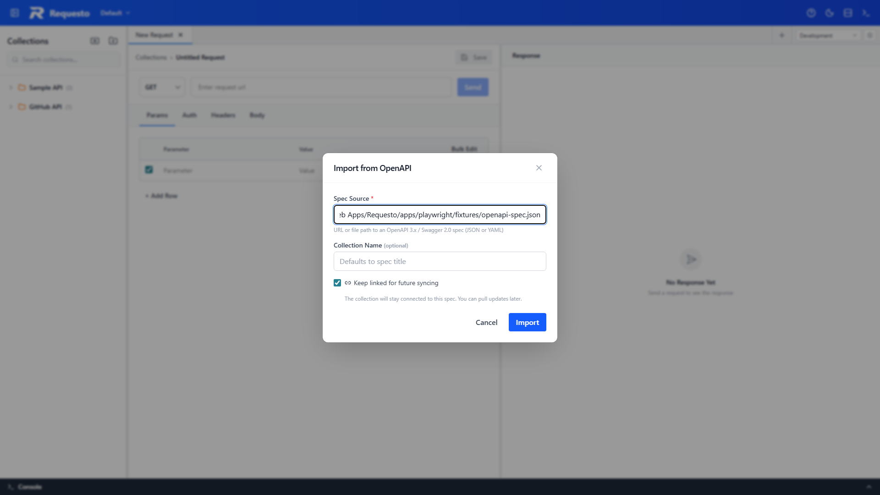Screen dimensions: 880x495
Task: Open the Default workspace dropdown
Action: (115, 13)
